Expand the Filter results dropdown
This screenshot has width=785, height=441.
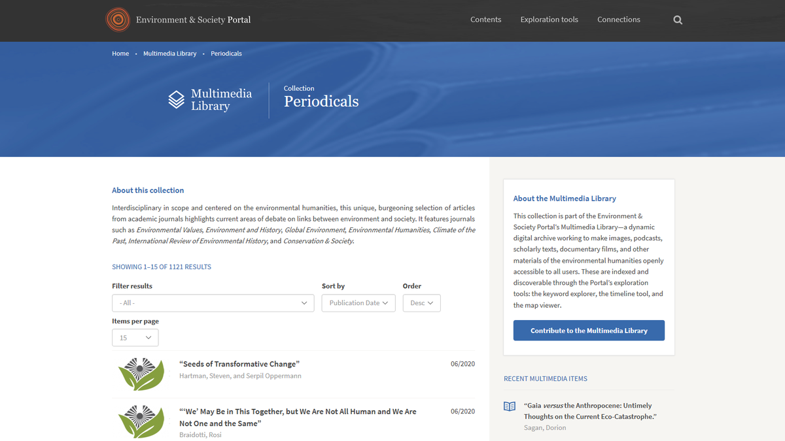pos(213,303)
